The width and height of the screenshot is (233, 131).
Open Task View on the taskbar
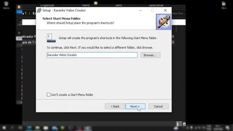point(20,128)
